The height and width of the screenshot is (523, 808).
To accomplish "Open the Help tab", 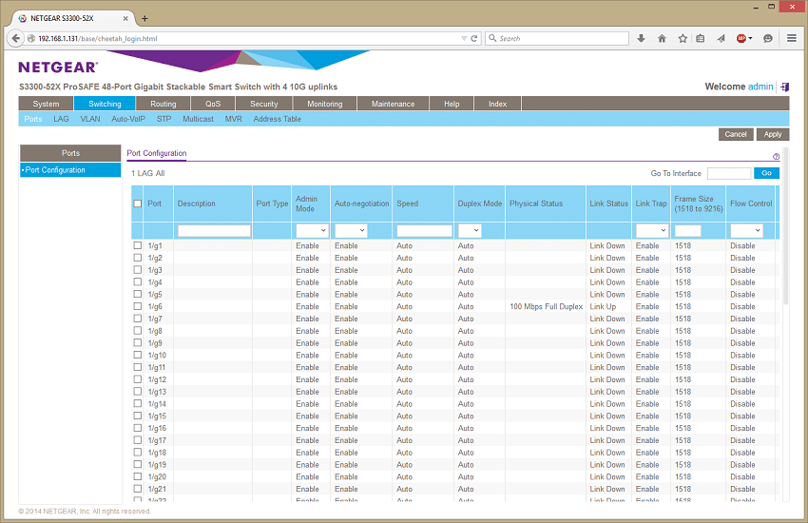I will 452,104.
